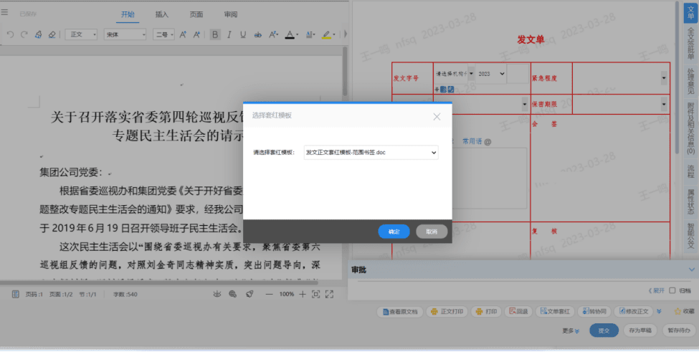Open the year dropdown showing 2023

[491, 74]
